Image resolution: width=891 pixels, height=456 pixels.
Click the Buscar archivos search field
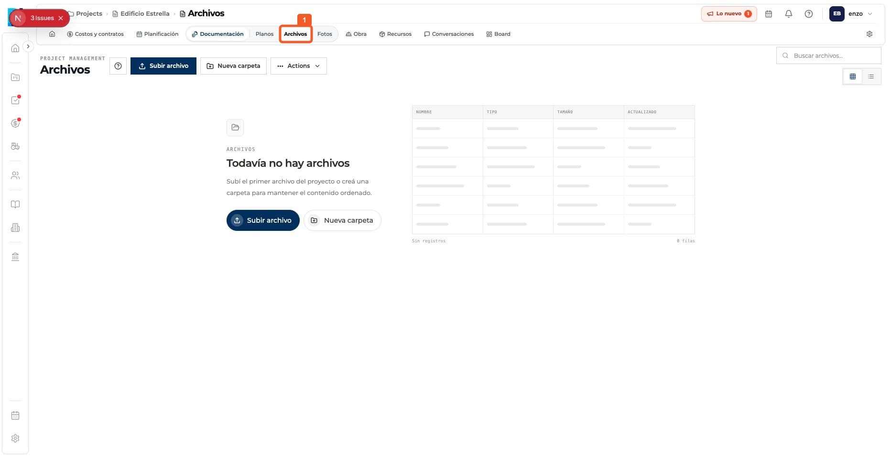tap(829, 55)
